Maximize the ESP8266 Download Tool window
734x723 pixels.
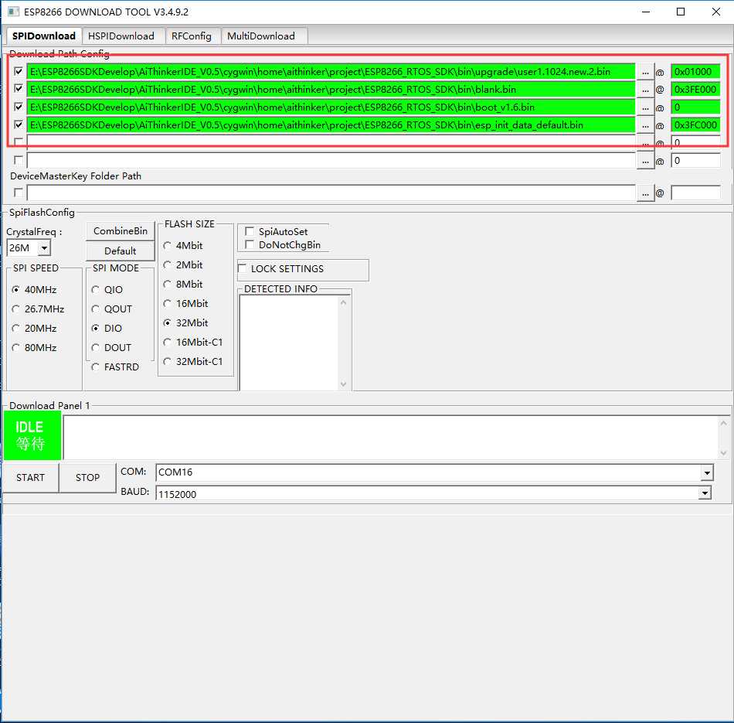681,12
